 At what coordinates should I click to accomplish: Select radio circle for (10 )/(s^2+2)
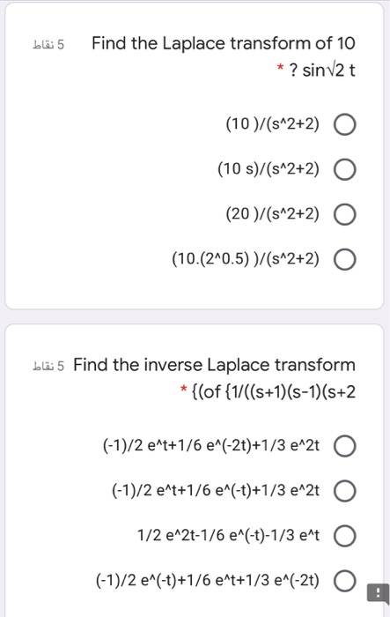(x=345, y=125)
